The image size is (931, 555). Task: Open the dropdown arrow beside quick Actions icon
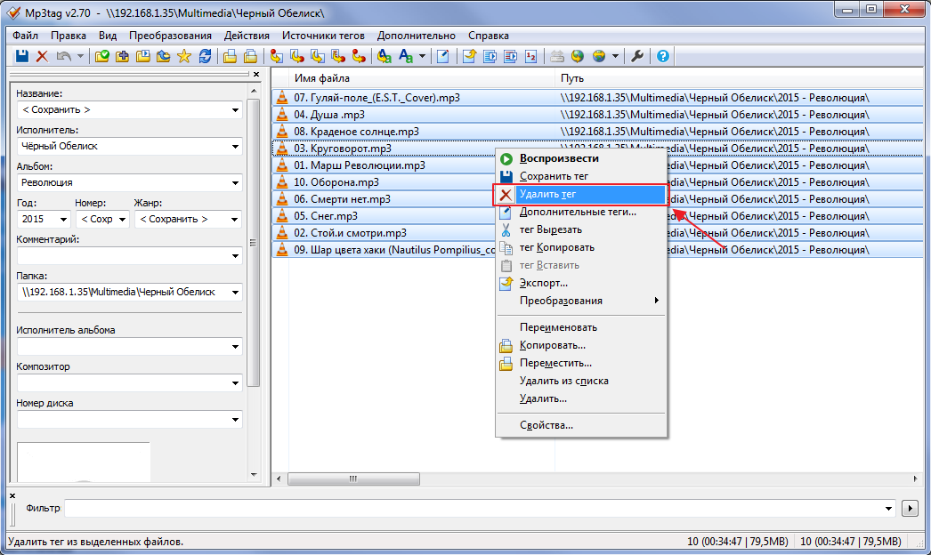(422, 56)
